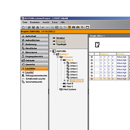
Task: Select Single office 1 in tree
Action: pos(77,80)
